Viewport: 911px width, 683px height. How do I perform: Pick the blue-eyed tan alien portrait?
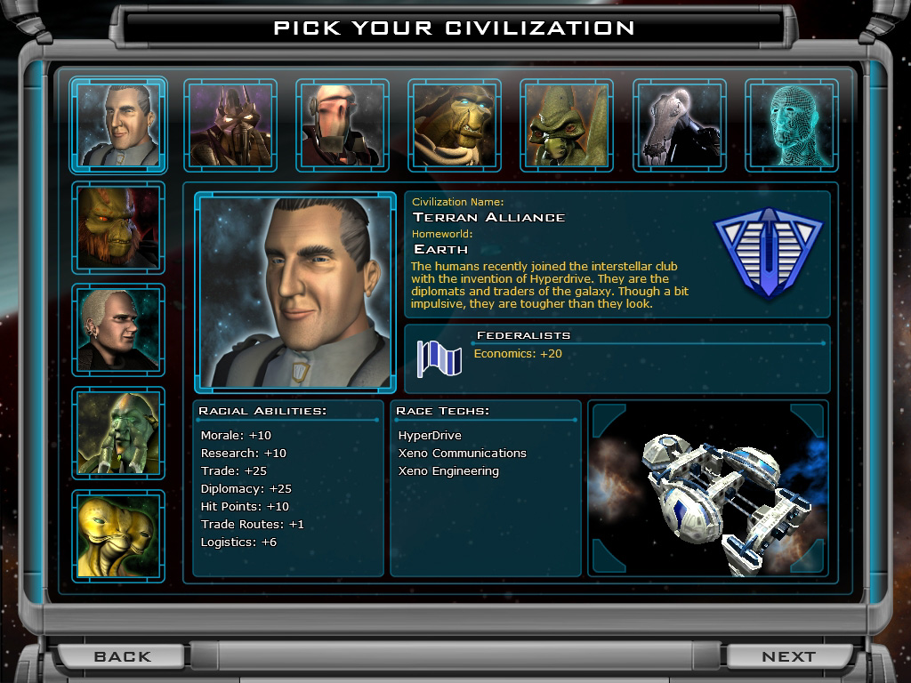455,125
